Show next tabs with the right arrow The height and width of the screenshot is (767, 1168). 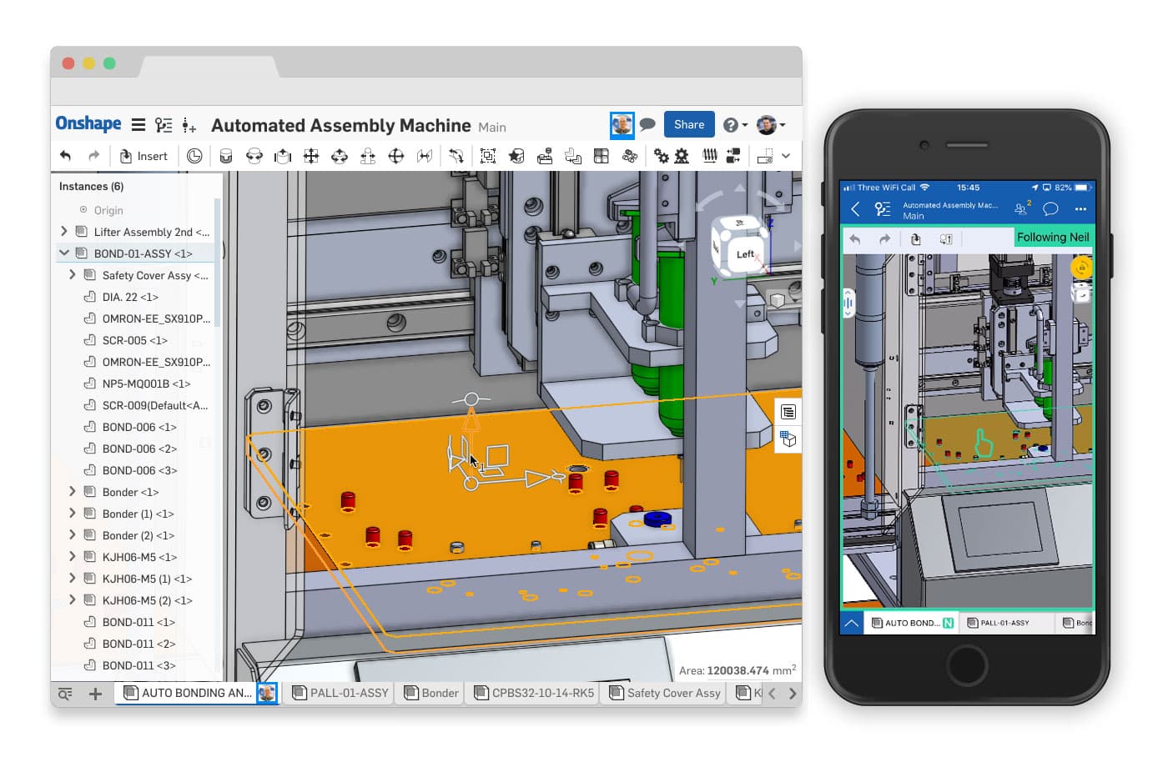pos(793,694)
